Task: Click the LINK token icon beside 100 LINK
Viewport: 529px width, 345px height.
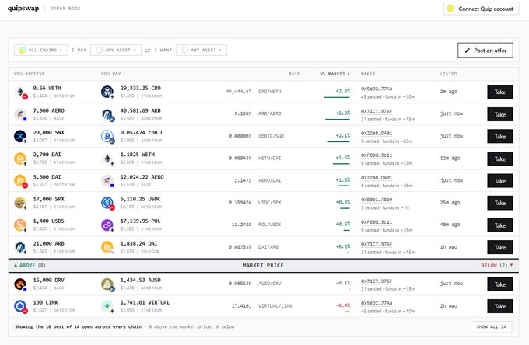Action: (x=20, y=306)
